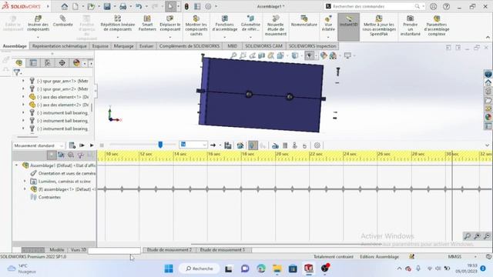Click Montrer les composants cachés
Viewport: 493px width, 277px height.
click(x=196, y=25)
